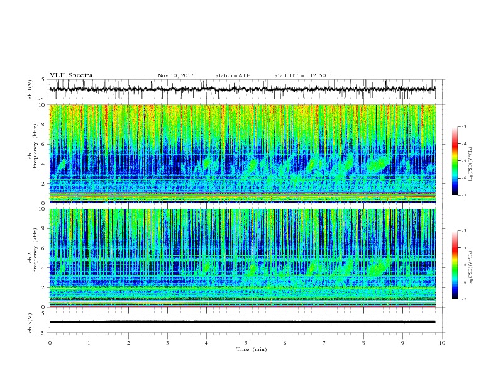This screenshot has height=385, width=498.
Task: Click time axis tick label "7"
Action: click(x=324, y=343)
